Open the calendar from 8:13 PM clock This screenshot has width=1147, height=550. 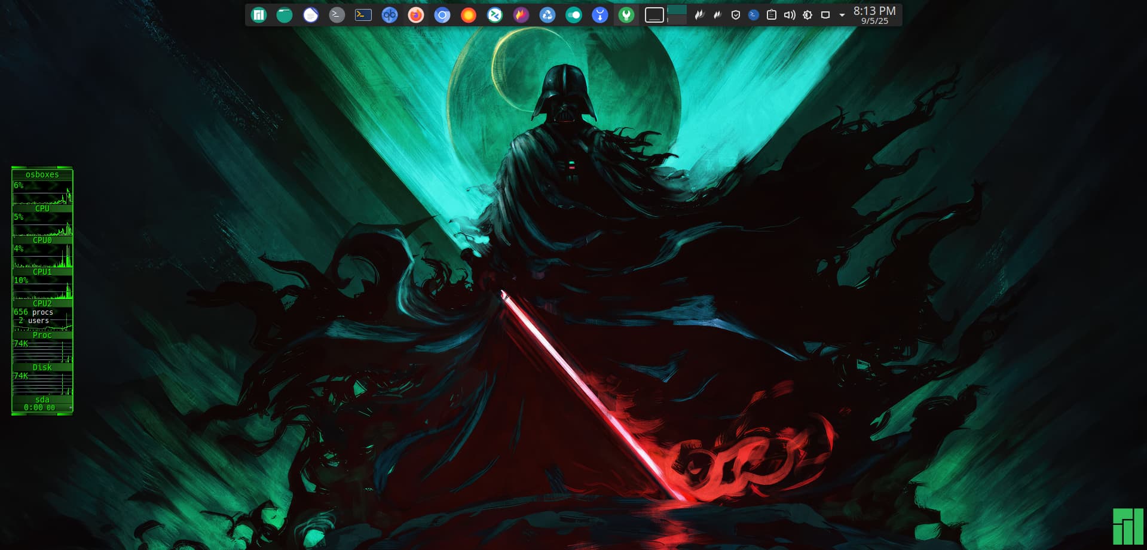tap(874, 15)
